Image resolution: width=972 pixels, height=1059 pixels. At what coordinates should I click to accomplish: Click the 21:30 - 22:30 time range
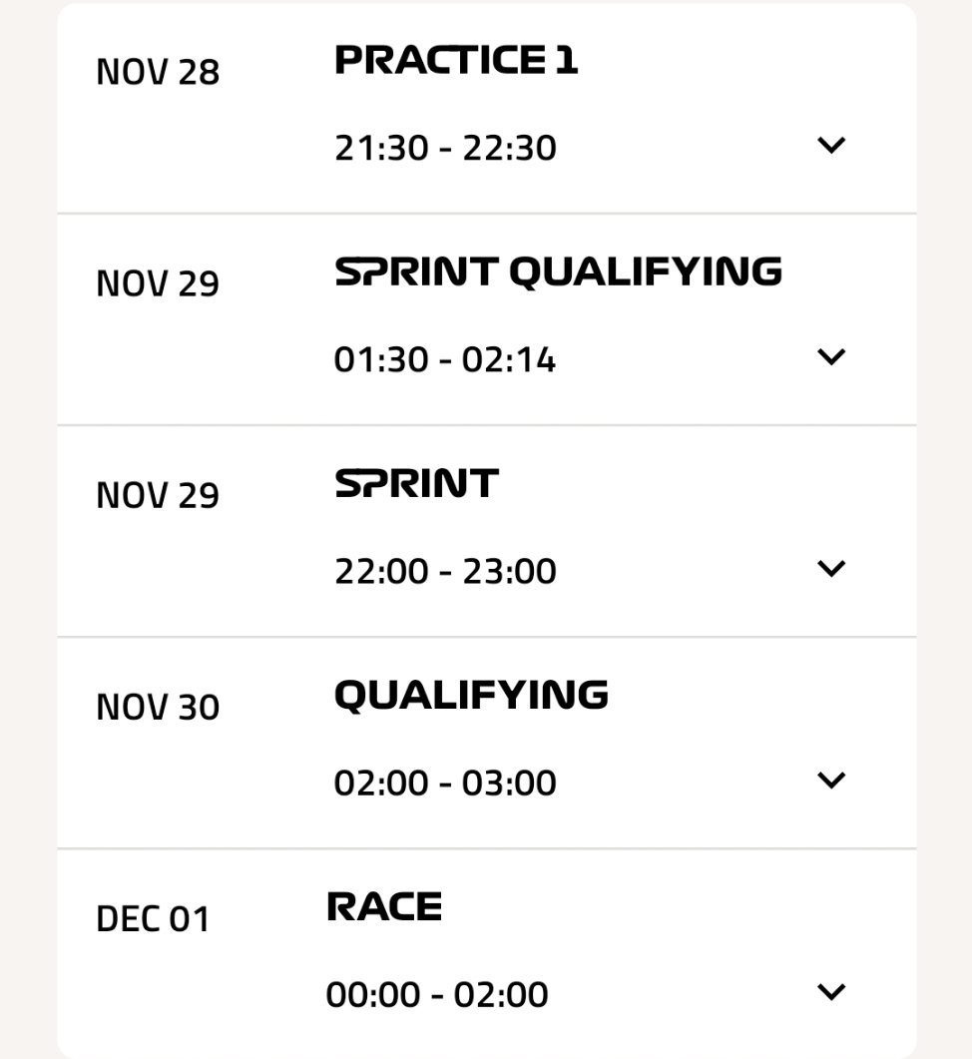[x=445, y=149]
